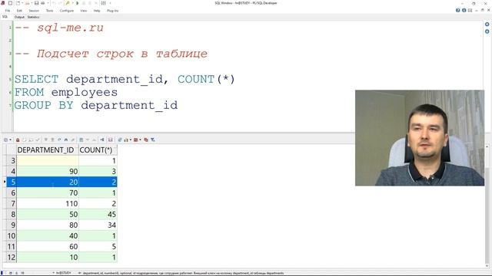The height and width of the screenshot is (276, 492).
Task: Open the dropdown arrow next to the Open folder icon
Action: [32, 3]
